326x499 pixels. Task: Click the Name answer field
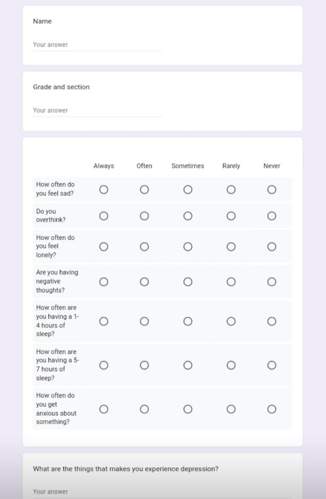coord(98,44)
